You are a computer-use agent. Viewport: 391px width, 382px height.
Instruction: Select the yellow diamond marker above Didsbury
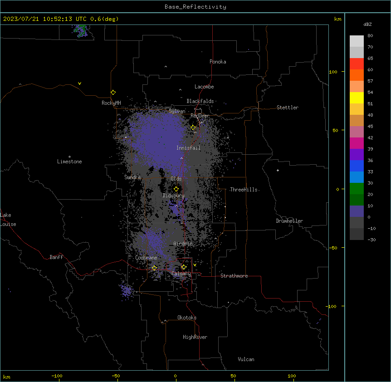point(176,189)
